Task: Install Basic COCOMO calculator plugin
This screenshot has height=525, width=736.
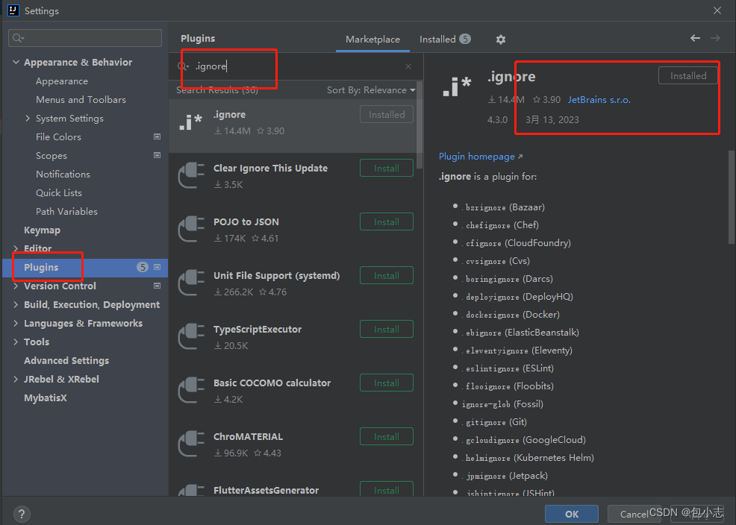Action: click(387, 383)
